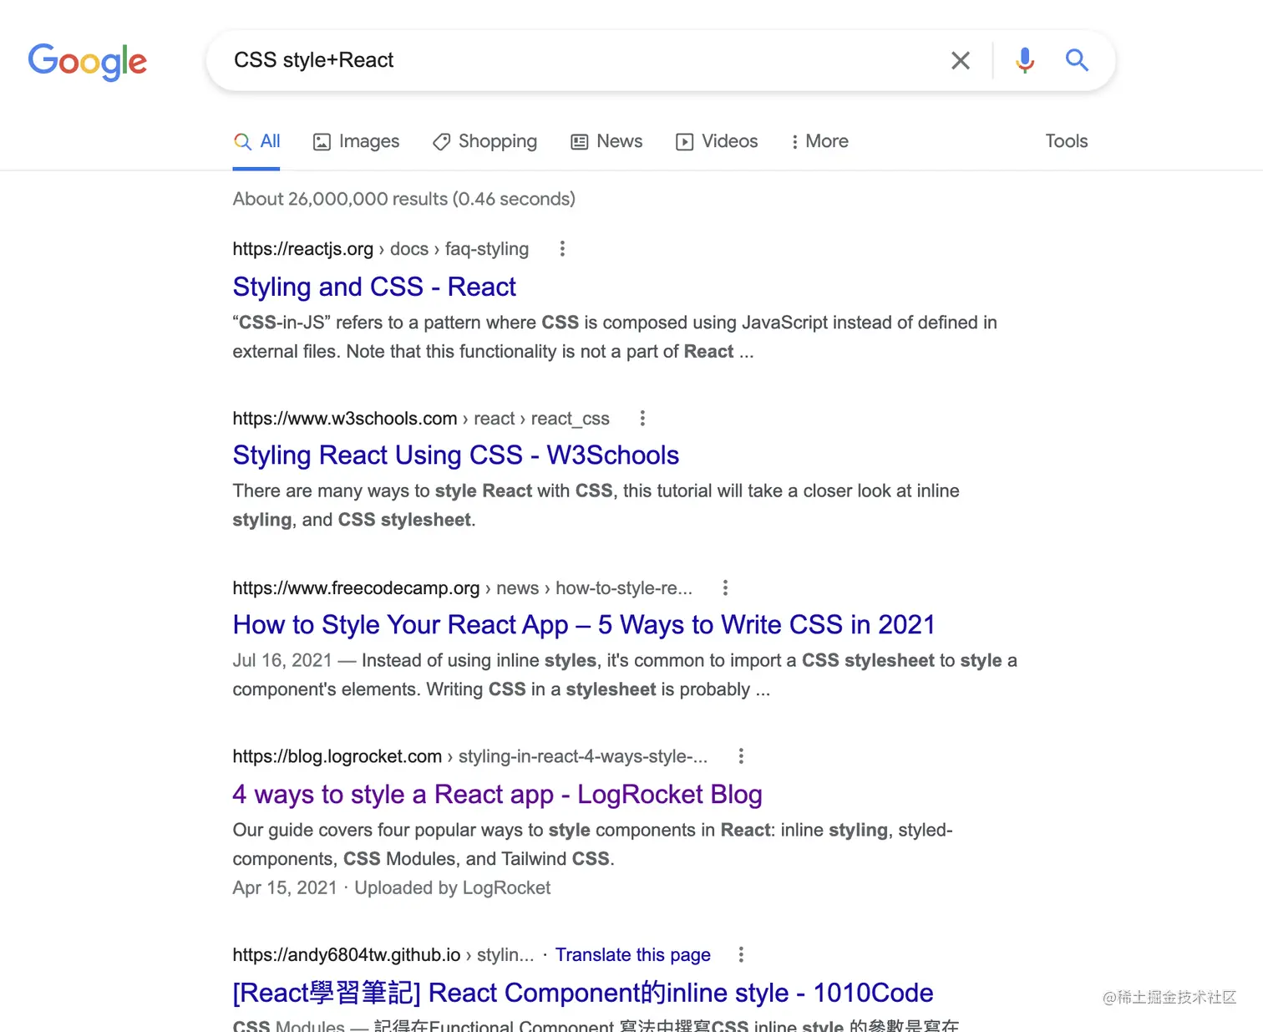Switch to the Shopping tab

484,141
